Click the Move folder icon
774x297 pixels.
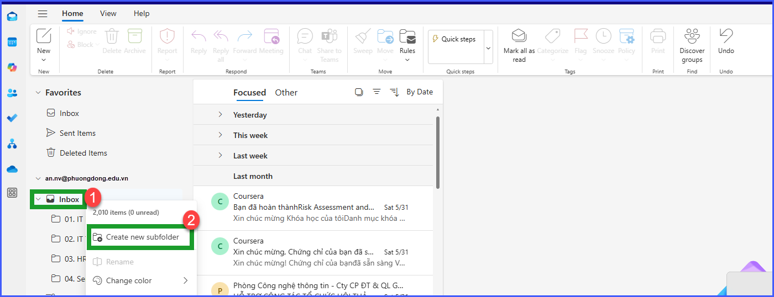click(385, 36)
